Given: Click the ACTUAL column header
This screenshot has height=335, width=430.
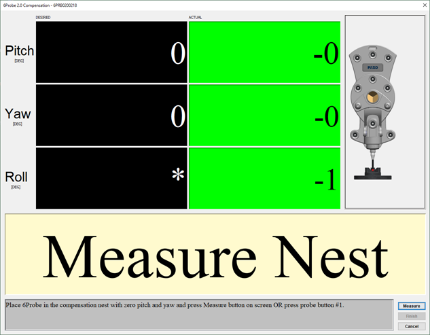Looking at the screenshot, I should tap(195, 17).
